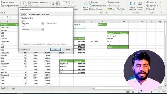Image resolution: width=167 pixels, height=94 pixels.
Task: Adjust the zoom slider handle
Action: 151,92
